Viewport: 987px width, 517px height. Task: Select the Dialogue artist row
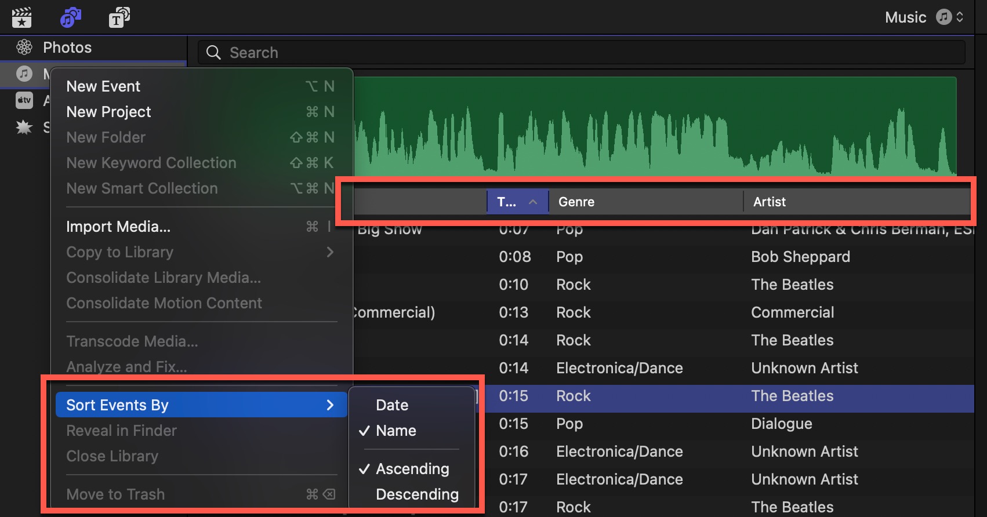coord(729,424)
